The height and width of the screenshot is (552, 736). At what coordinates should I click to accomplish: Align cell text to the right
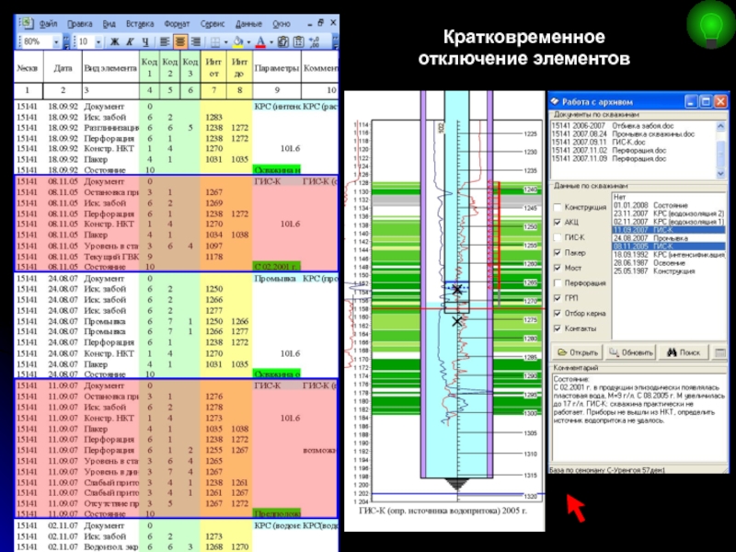pyautogui.click(x=196, y=42)
